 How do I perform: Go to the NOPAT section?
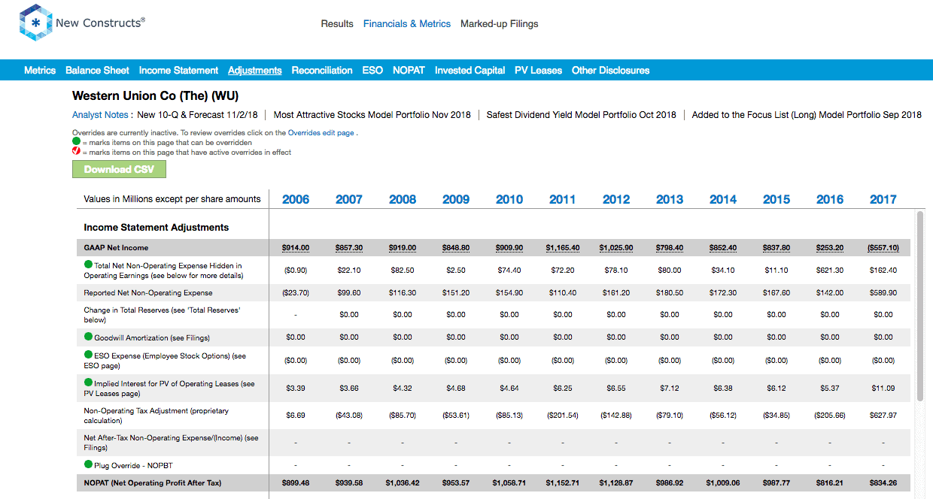[x=409, y=70]
